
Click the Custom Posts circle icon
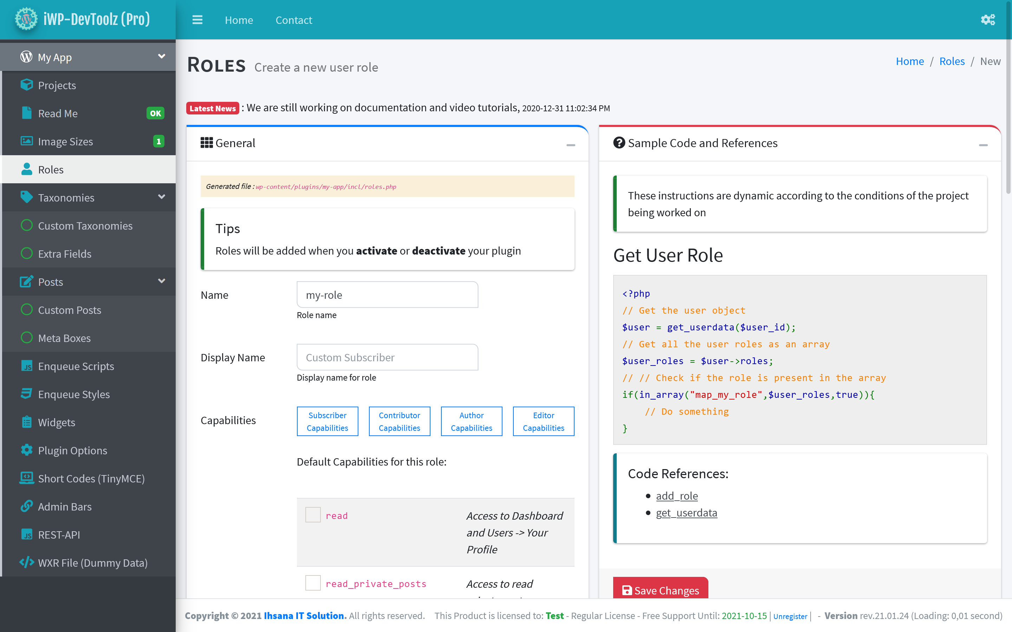pos(26,309)
